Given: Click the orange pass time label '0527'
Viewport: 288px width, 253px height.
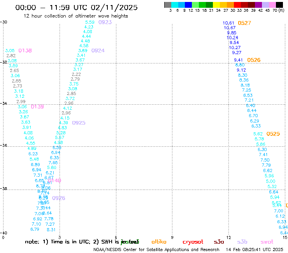Looking at the screenshot, I should pyautogui.click(x=244, y=23).
